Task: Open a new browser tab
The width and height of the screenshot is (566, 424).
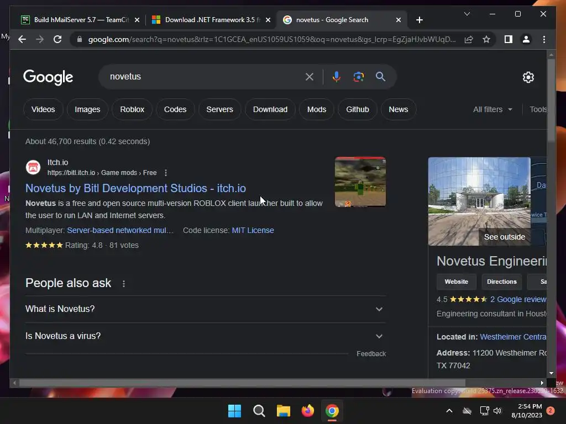Action: (x=419, y=20)
